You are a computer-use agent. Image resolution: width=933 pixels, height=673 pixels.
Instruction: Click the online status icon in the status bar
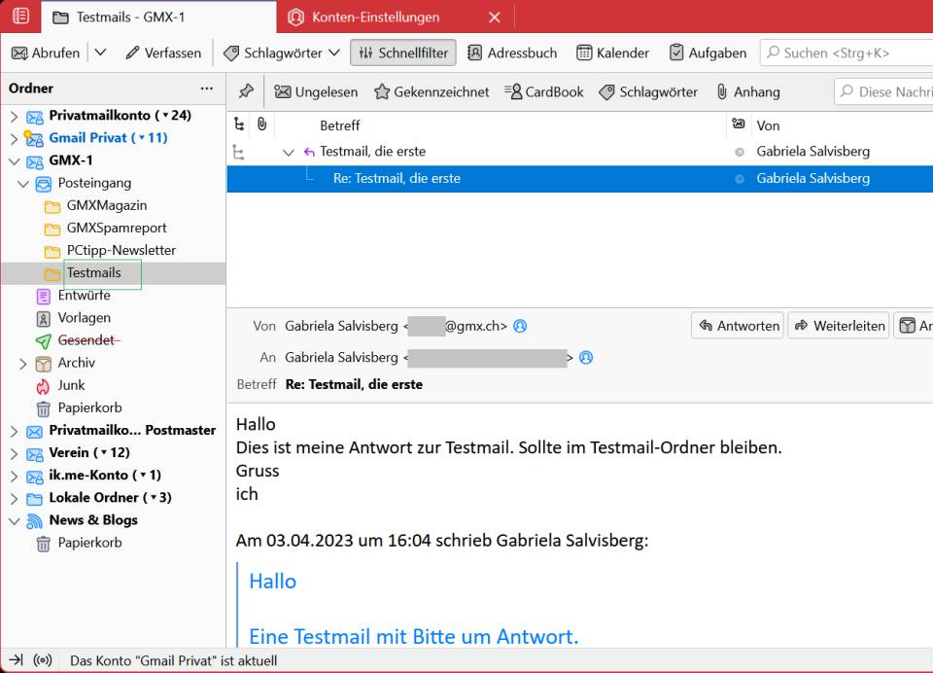point(43,660)
